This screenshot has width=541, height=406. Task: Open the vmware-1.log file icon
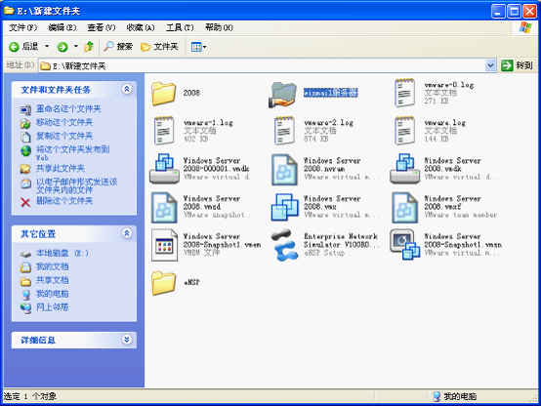(164, 131)
